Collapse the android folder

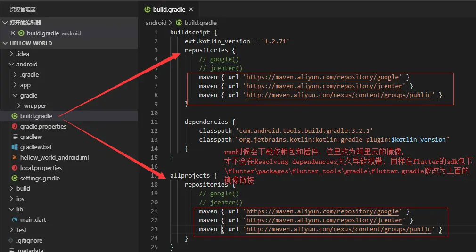[11, 64]
